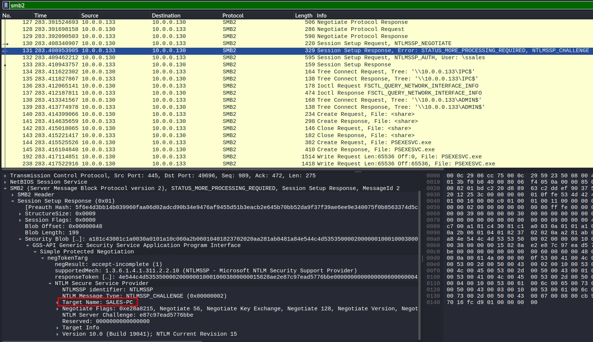Screen dimensions: 593x342
Task: Select the responseToken detail line
Action: tap(236, 277)
